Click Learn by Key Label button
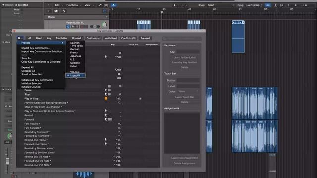 click(185, 57)
